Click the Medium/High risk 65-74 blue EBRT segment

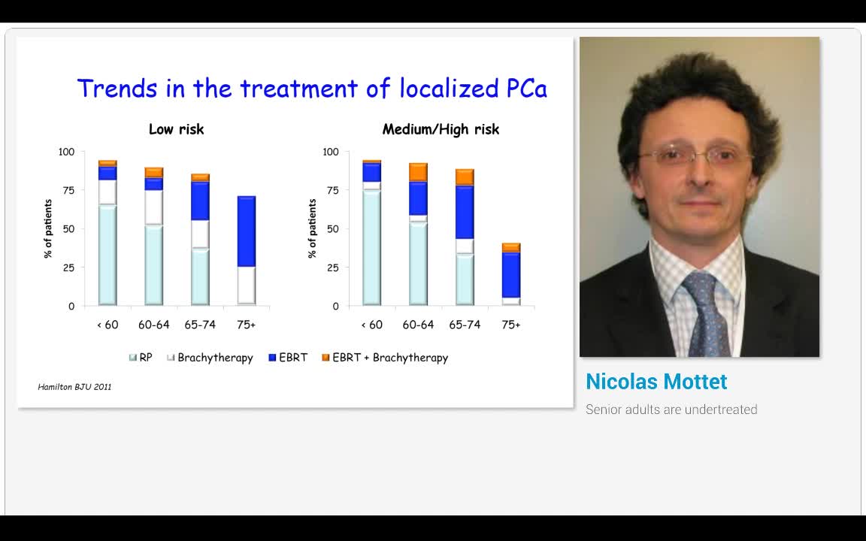click(x=465, y=212)
